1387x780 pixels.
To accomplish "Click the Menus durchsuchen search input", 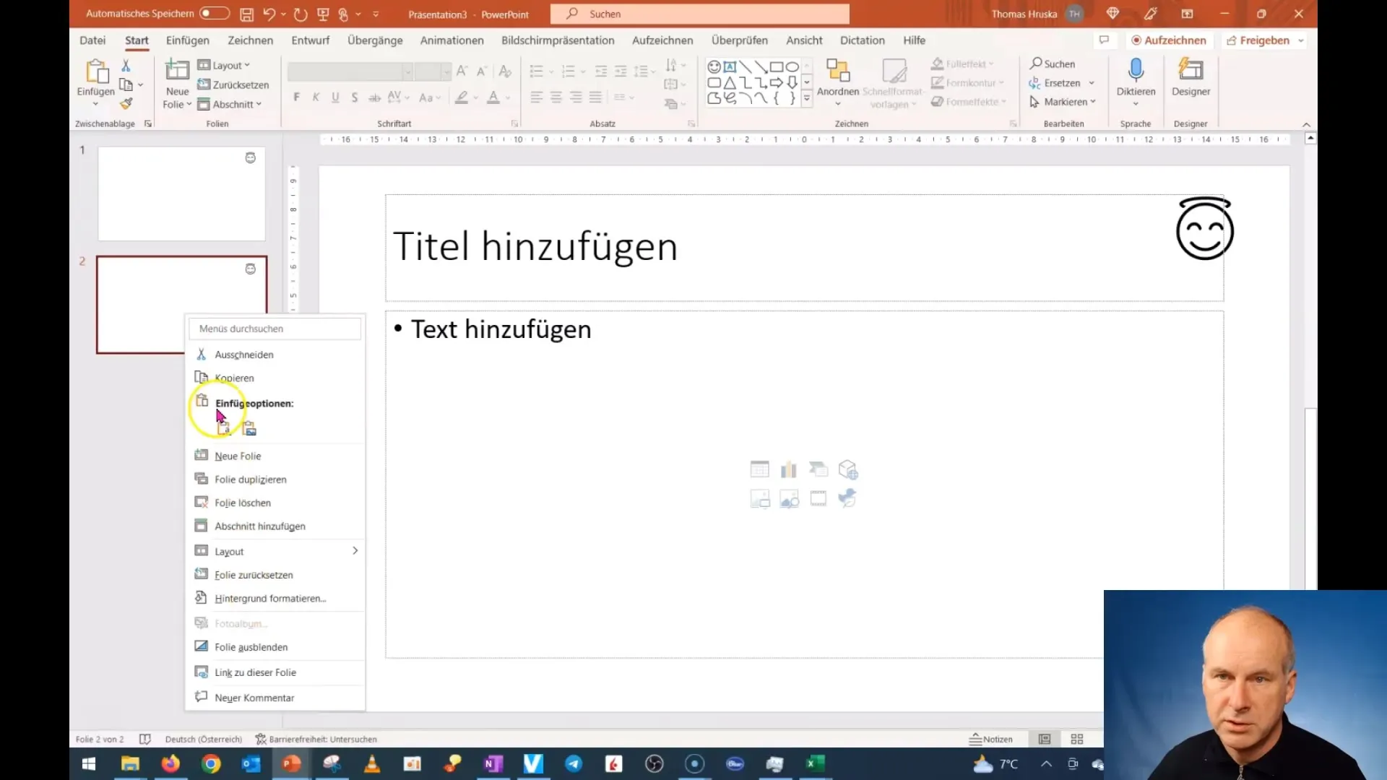I will pos(275,328).
